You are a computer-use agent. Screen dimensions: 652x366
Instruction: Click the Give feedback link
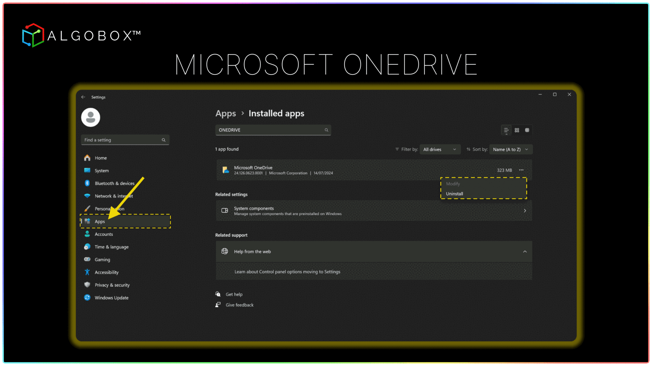click(x=239, y=305)
